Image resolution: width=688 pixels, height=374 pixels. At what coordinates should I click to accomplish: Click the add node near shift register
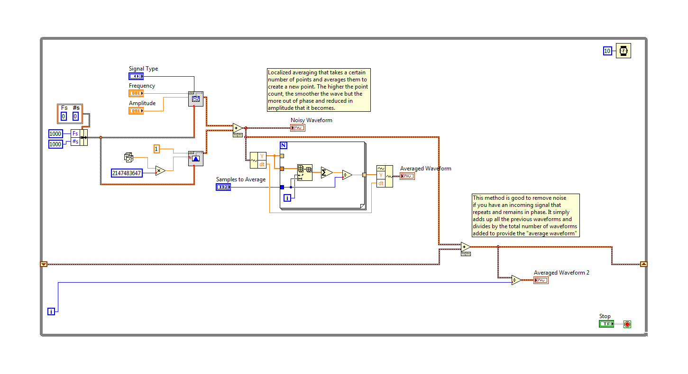tap(466, 247)
